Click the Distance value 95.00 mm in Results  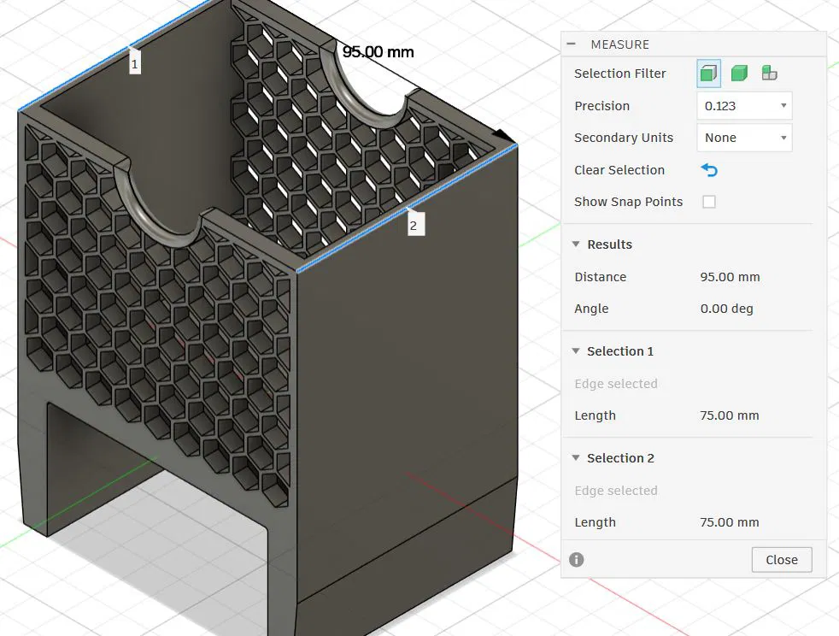[x=730, y=277]
